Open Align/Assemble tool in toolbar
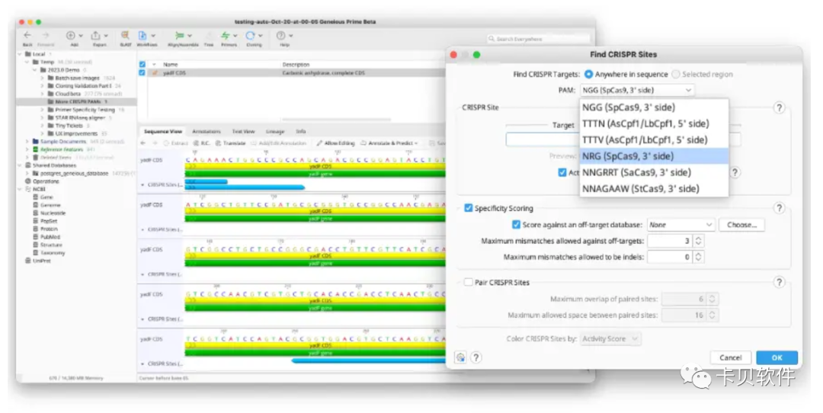823x413 pixels. (x=180, y=35)
